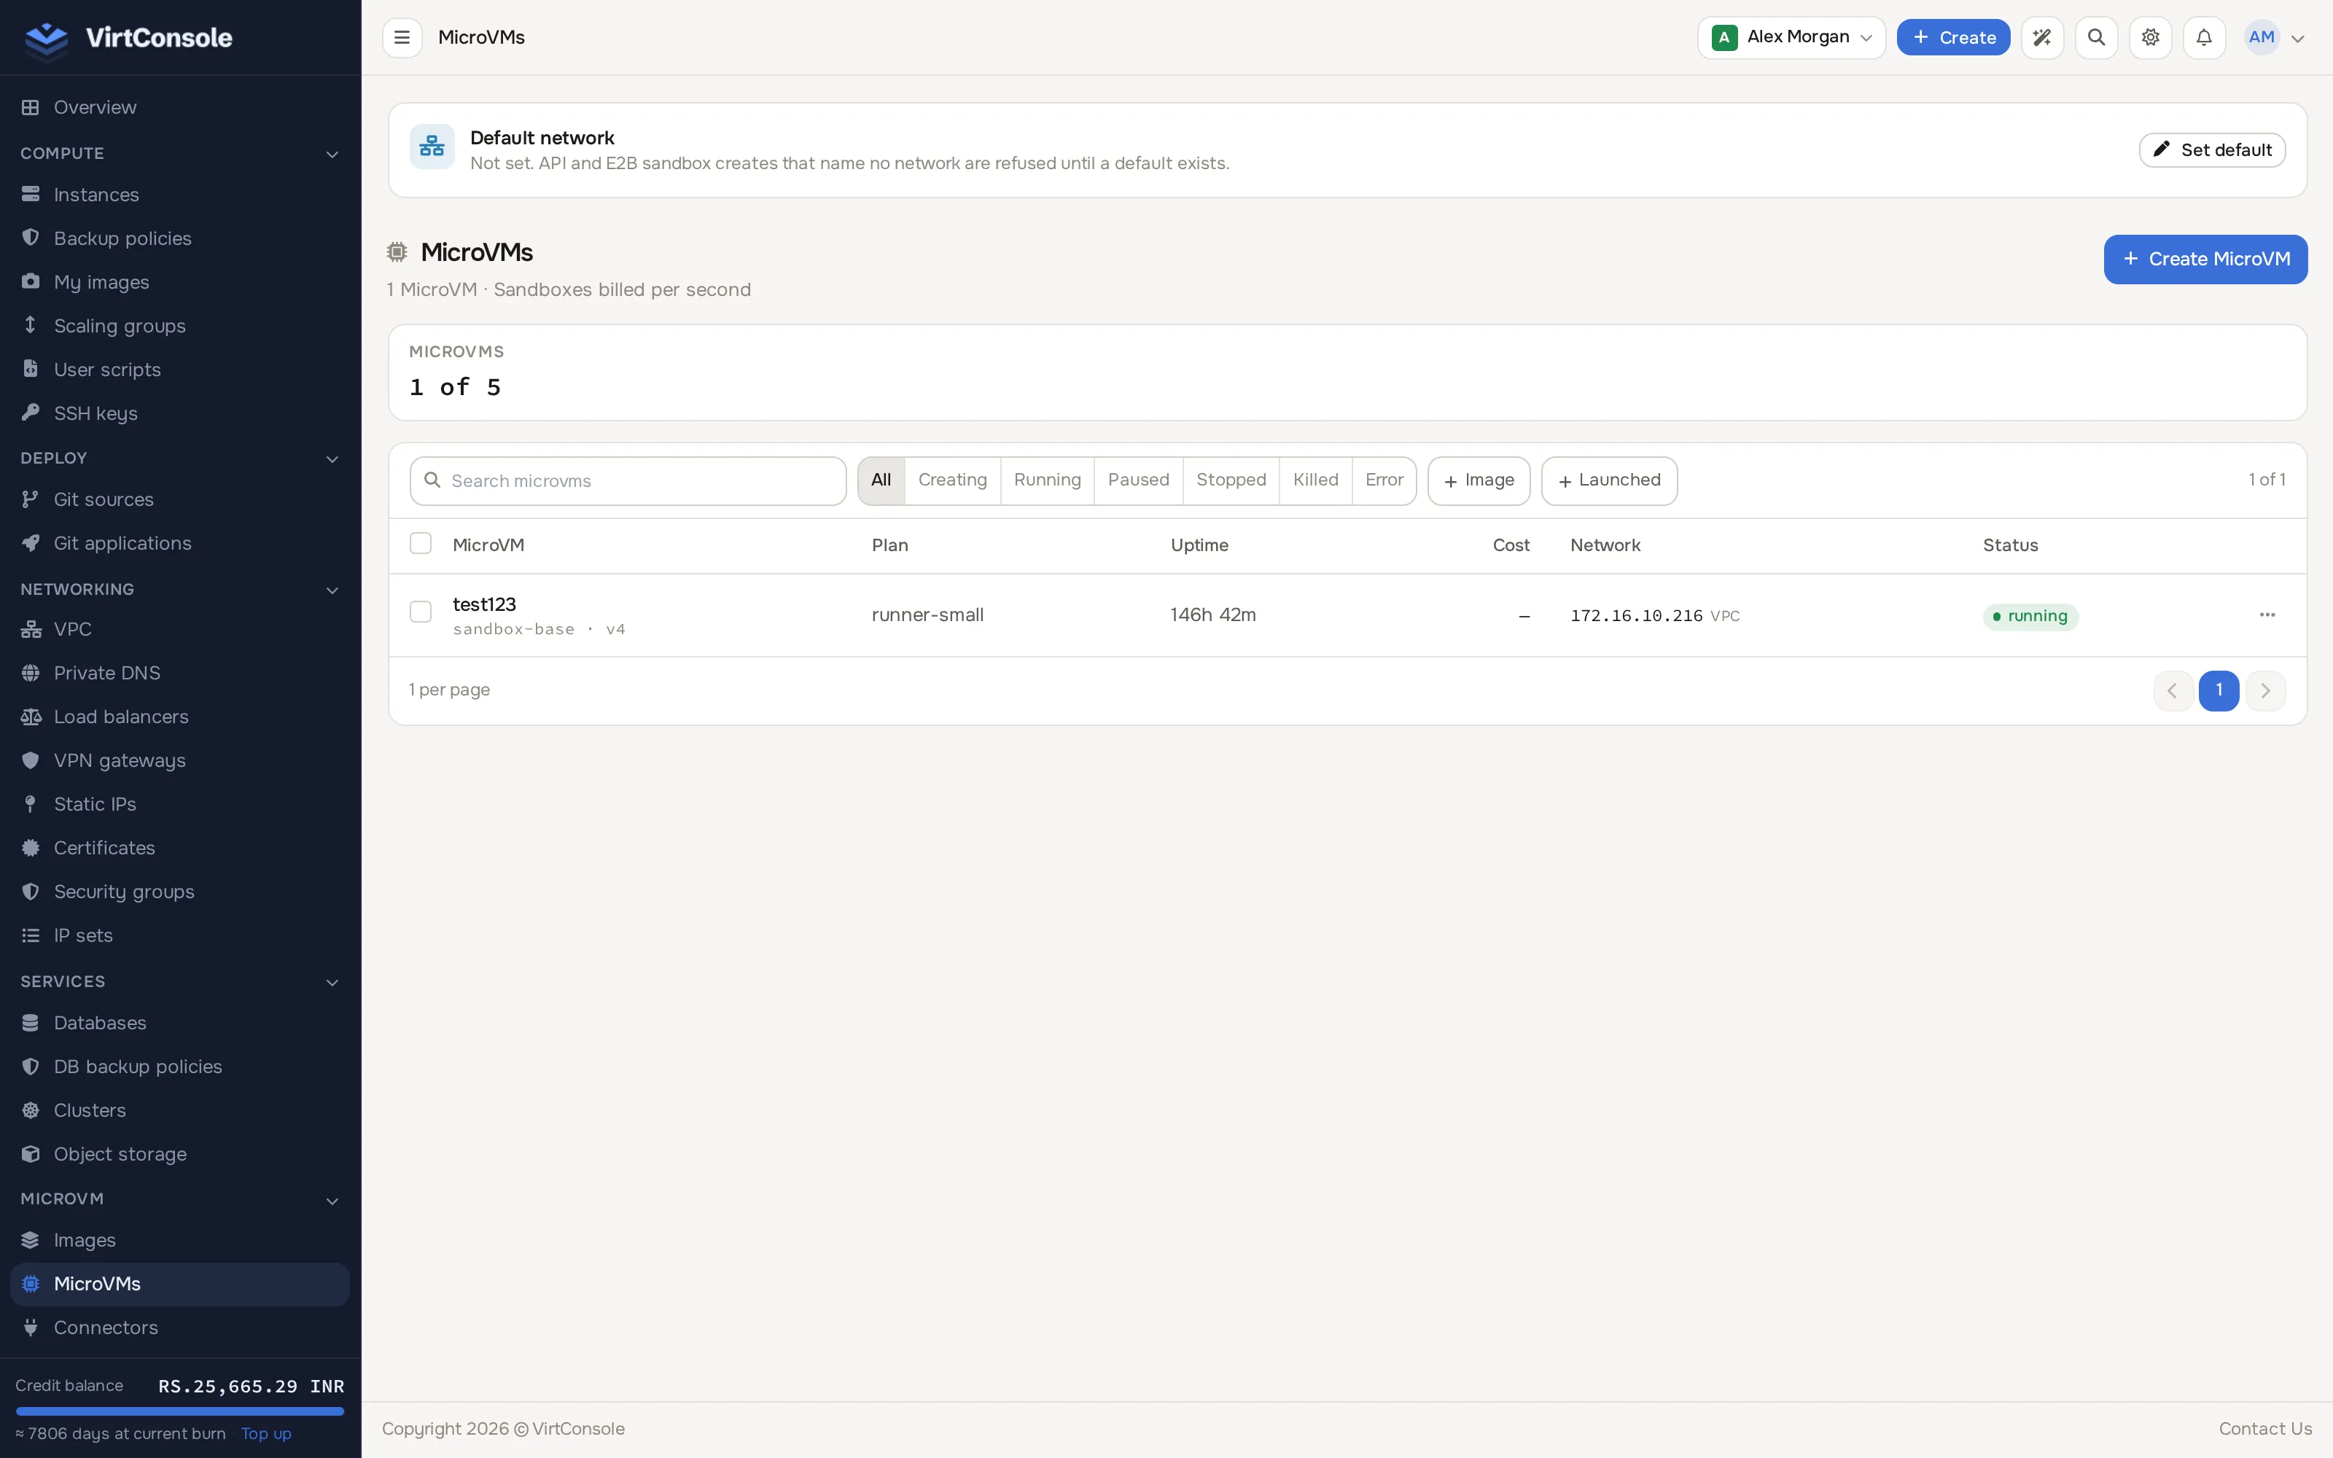Image resolution: width=2333 pixels, height=1458 pixels.
Task: Open SSH keys in sidebar
Action: click(x=179, y=413)
